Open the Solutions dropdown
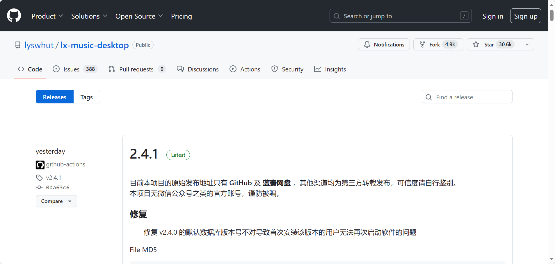Screen dimensions: 555x264 pyautogui.click(x=89, y=16)
